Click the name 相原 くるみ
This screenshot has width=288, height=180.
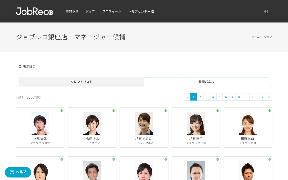coord(143,139)
